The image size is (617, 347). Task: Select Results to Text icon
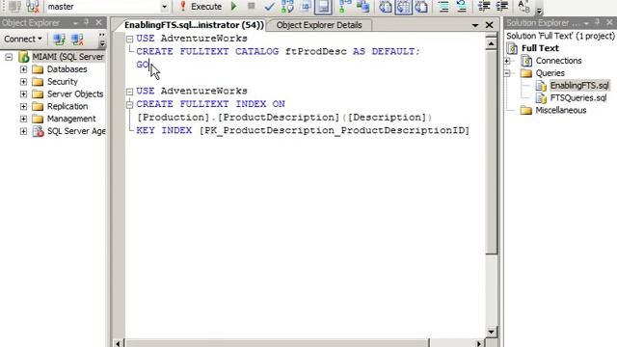click(386, 7)
